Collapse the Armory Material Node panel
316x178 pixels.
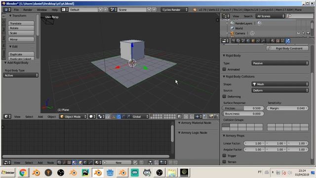pyautogui.click(x=179, y=123)
